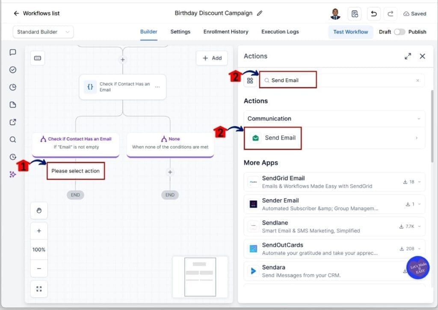The image size is (438, 310).
Task: Click the undo arrow icon
Action: coord(374,14)
